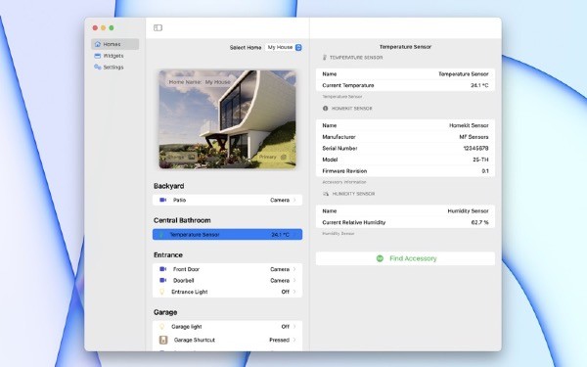Click the 'Doorbell' accessory name

[184, 281]
